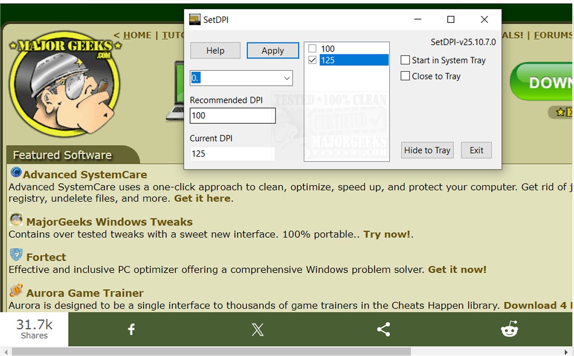Open the HOME menu link
The width and height of the screenshot is (574, 356).
pos(137,35)
